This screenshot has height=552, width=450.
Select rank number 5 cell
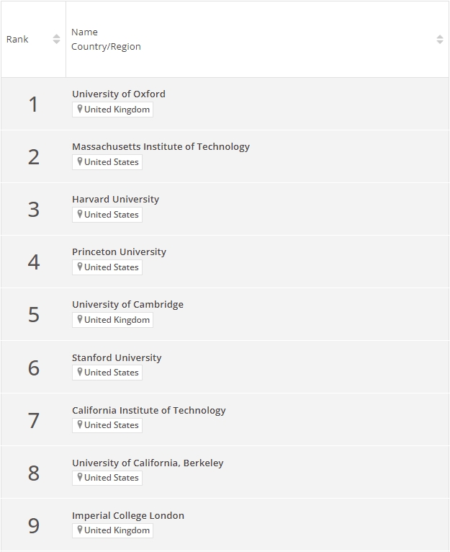click(33, 314)
